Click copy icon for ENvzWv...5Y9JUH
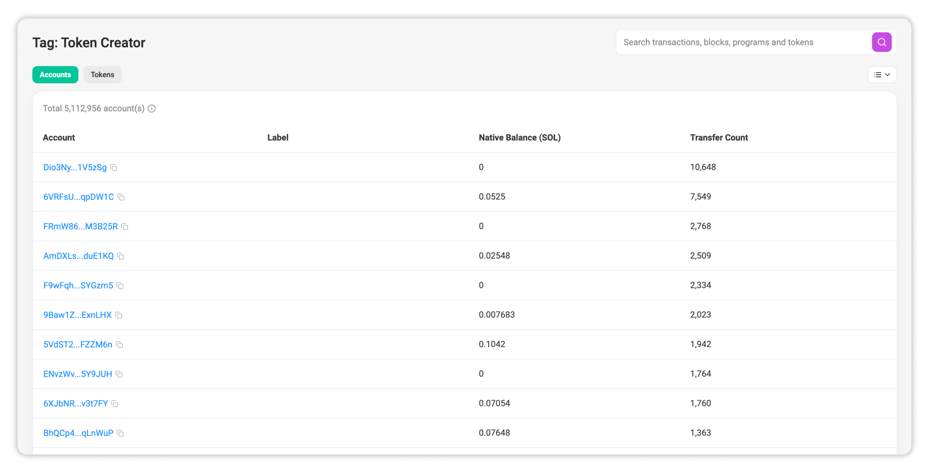 coord(119,374)
